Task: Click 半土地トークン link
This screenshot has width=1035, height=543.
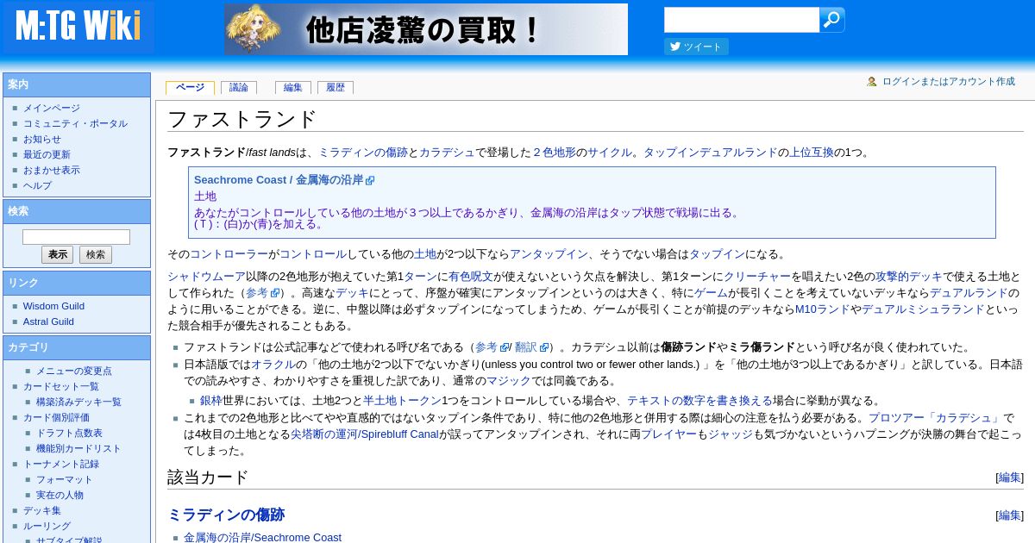Action: tap(402, 401)
